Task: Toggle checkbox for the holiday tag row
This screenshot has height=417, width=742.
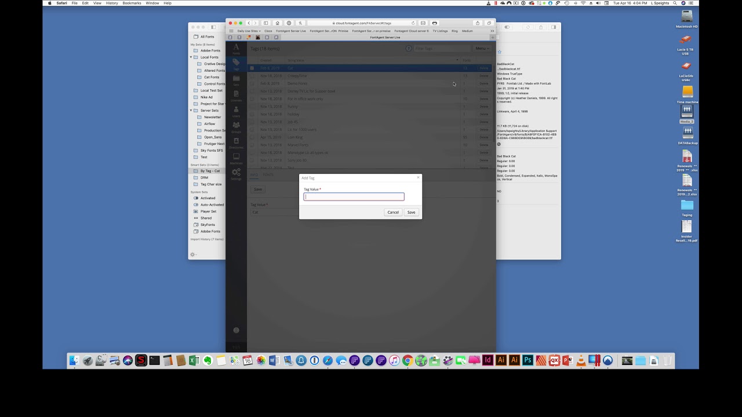Action: click(252, 114)
